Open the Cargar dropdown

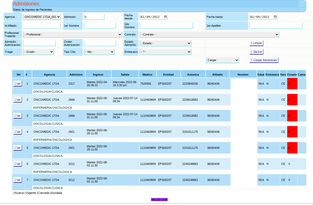pyautogui.click(x=223, y=60)
